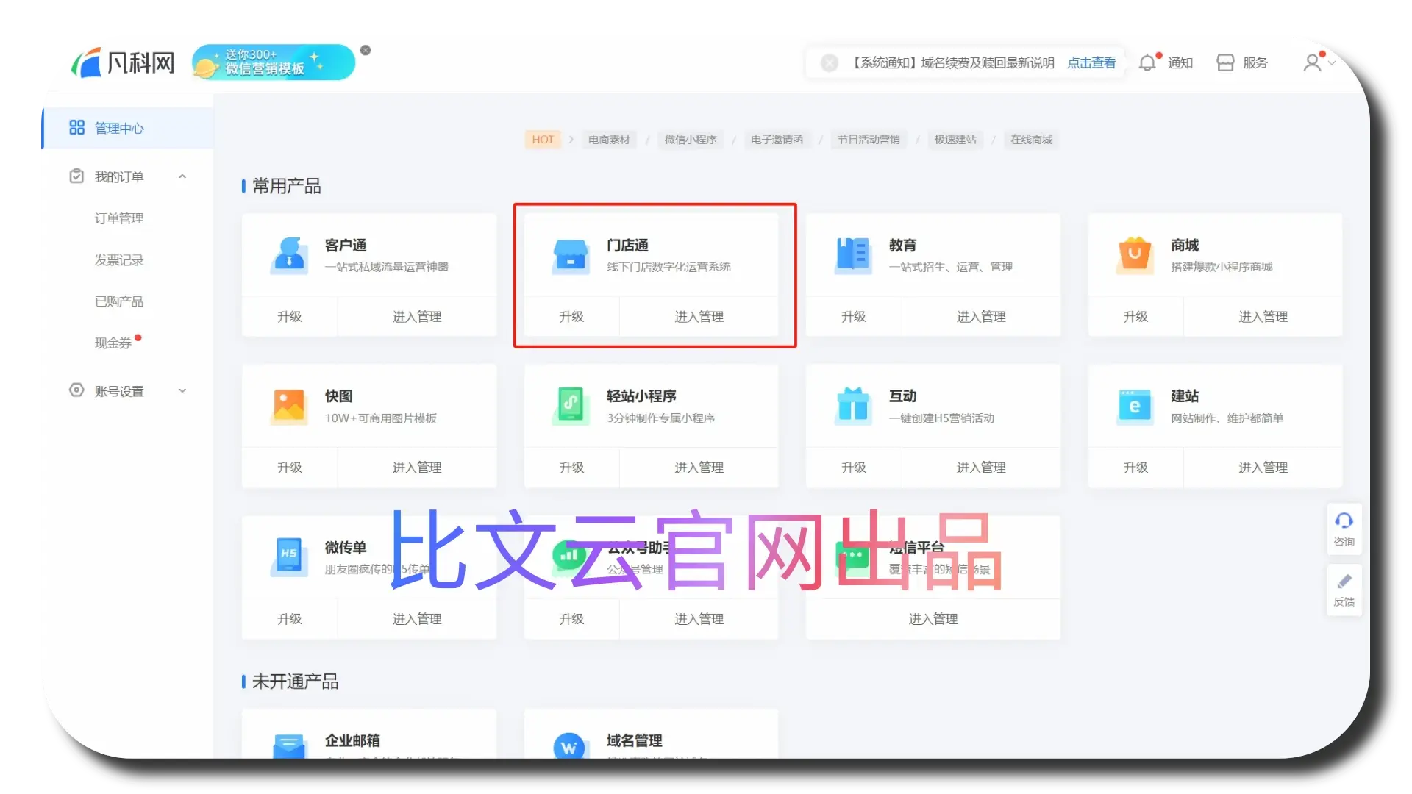Click the 轻站小程序 icon
The image size is (1412, 794).
click(571, 407)
